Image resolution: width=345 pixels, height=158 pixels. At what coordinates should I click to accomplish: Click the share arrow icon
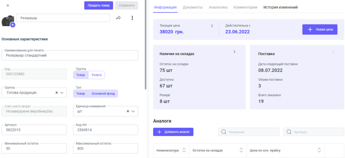118,18
